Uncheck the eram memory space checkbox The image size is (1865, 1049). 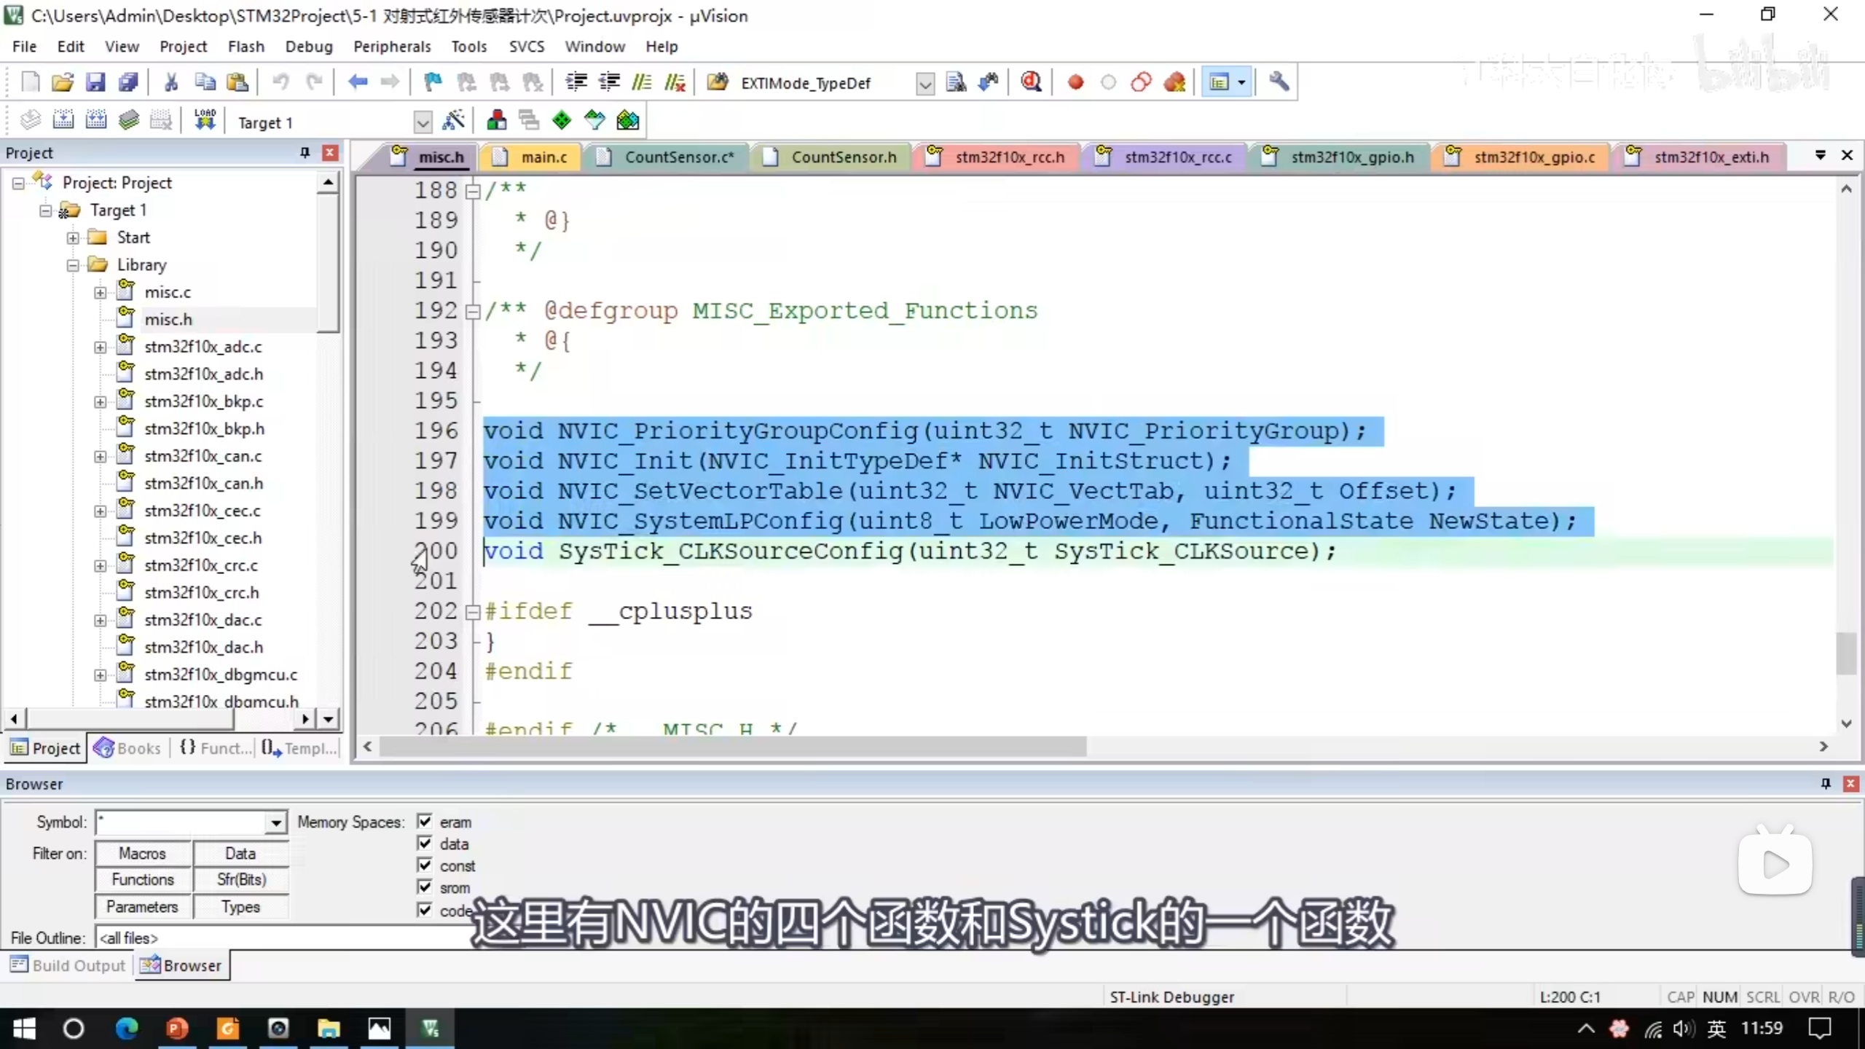(x=425, y=821)
